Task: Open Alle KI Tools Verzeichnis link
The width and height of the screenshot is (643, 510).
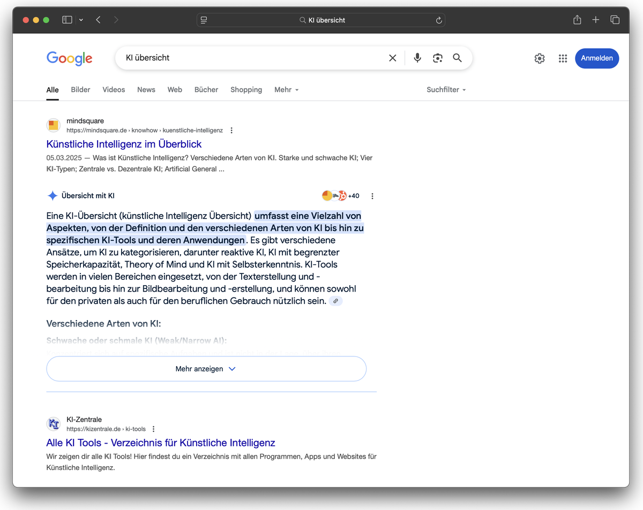Action: pos(161,443)
